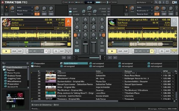Toggle Delay effect ON button

pos(157,14)
